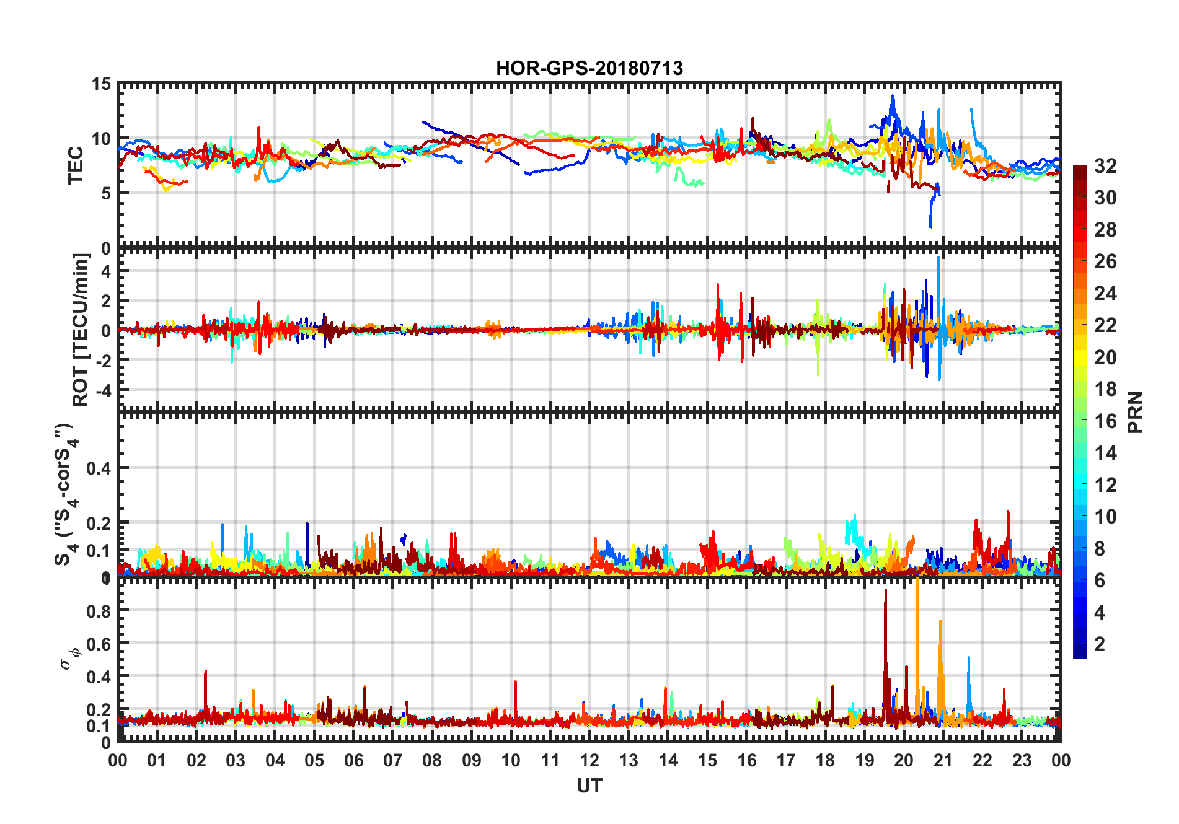
Task: Select the ROT [TECU/min] y-axis label
Action: point(81,330)
